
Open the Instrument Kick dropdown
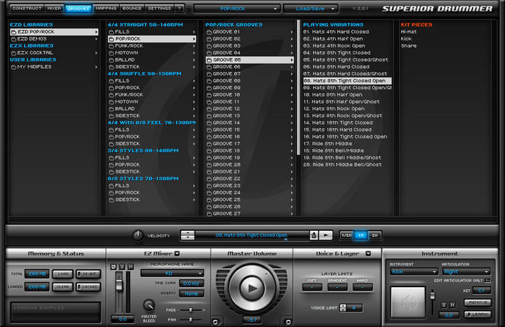pyautogui.click(x=414, y=271)
